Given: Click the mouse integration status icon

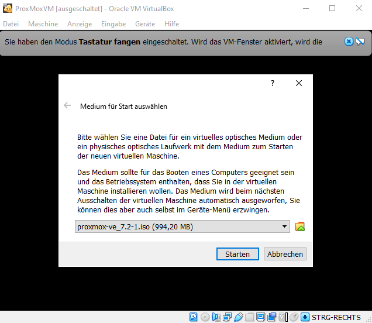Looking at the screenshot, I should pyautogui.click(x=294, y=317).
